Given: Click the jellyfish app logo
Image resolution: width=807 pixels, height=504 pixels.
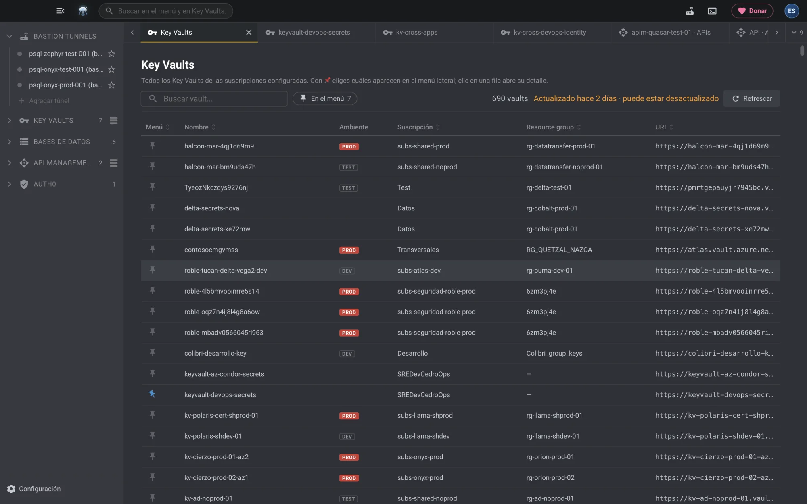Looking at the screenshot, I should coord(83,11).
